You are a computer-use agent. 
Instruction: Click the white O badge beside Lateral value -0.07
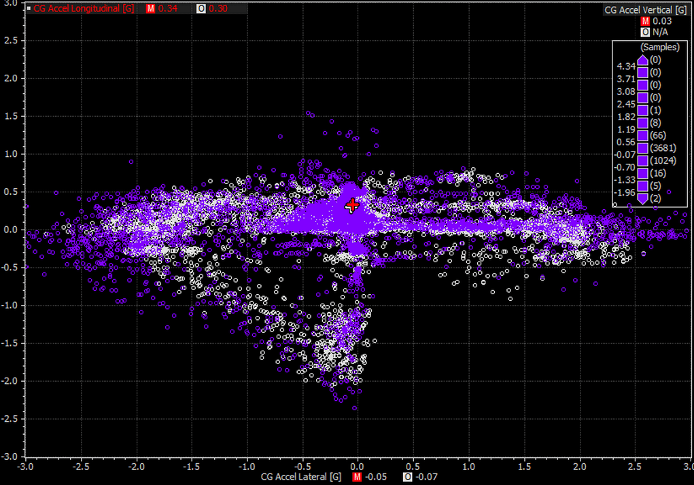[x=408, y=477]
